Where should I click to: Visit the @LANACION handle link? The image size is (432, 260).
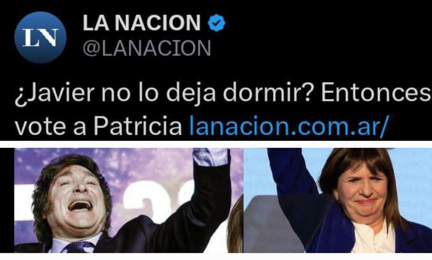point(147,48)
